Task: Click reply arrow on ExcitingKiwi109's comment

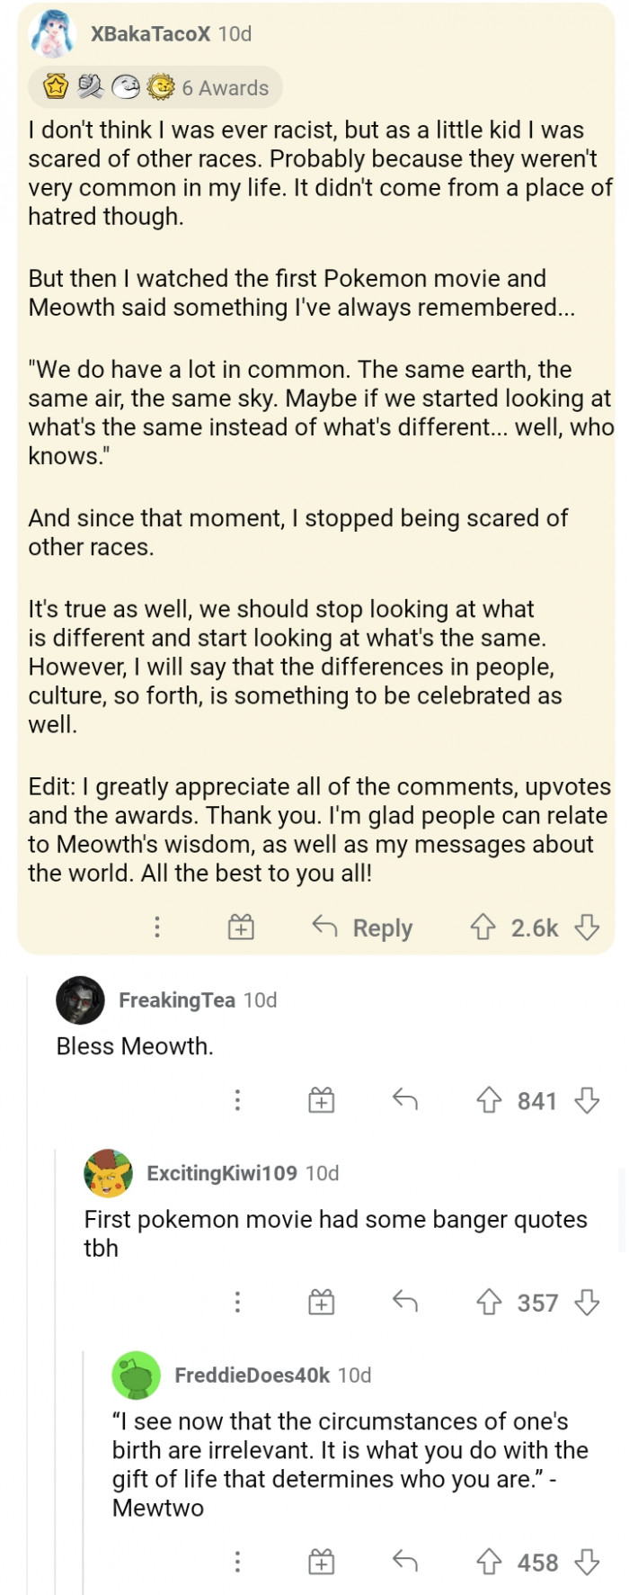Action: [x=405, y=1302]
